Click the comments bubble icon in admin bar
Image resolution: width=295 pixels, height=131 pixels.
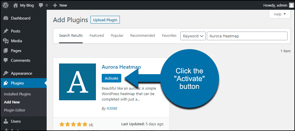pyautogui.click(x=41, y=5)
